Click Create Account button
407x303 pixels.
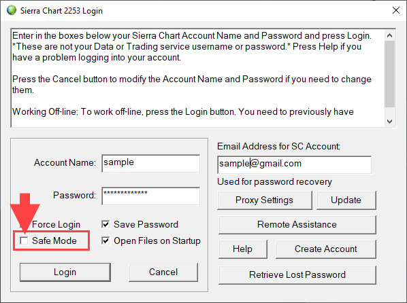tap(326, 249)
